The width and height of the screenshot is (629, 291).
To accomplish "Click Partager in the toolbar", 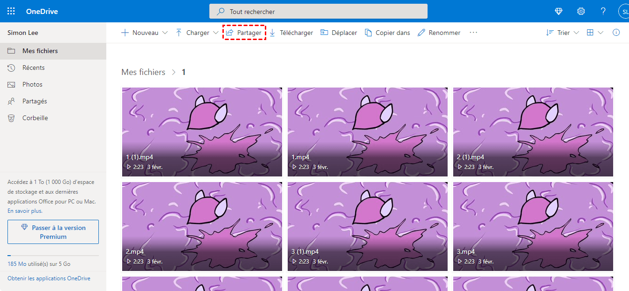I will [244, 33].
